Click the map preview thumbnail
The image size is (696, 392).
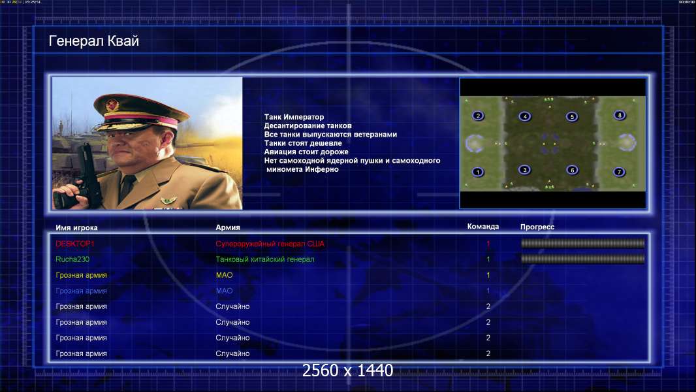pos(552,143)
